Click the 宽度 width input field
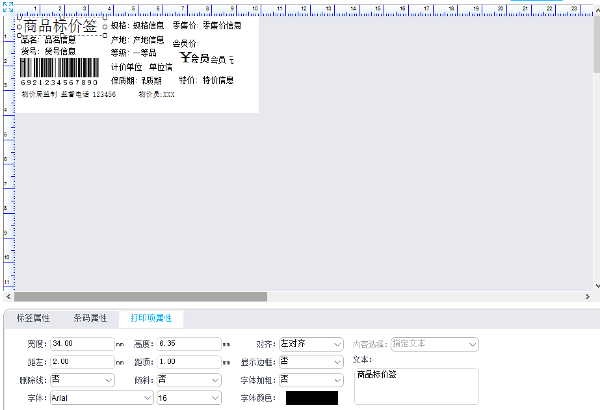The height and width of the screenshot is (410, 600). click(x=82, y=344)
